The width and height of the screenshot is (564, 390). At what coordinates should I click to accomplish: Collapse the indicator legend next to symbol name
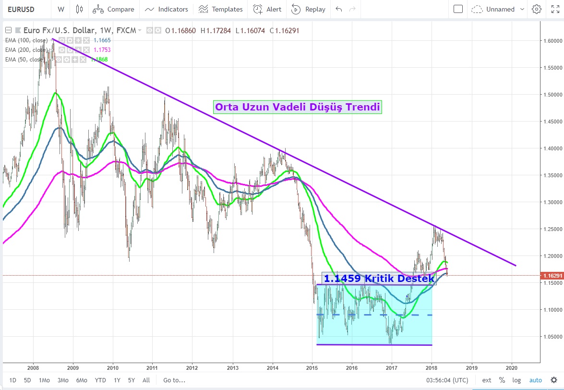8,30
